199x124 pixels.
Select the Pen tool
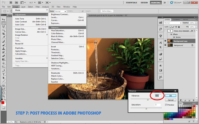tap(3, 71)
